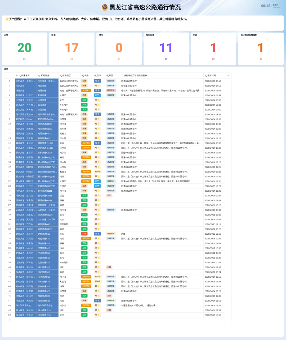Click the 能见度低 reason tag in row 3
Viewport: 286px width, 340px height.
click(111, 91)
